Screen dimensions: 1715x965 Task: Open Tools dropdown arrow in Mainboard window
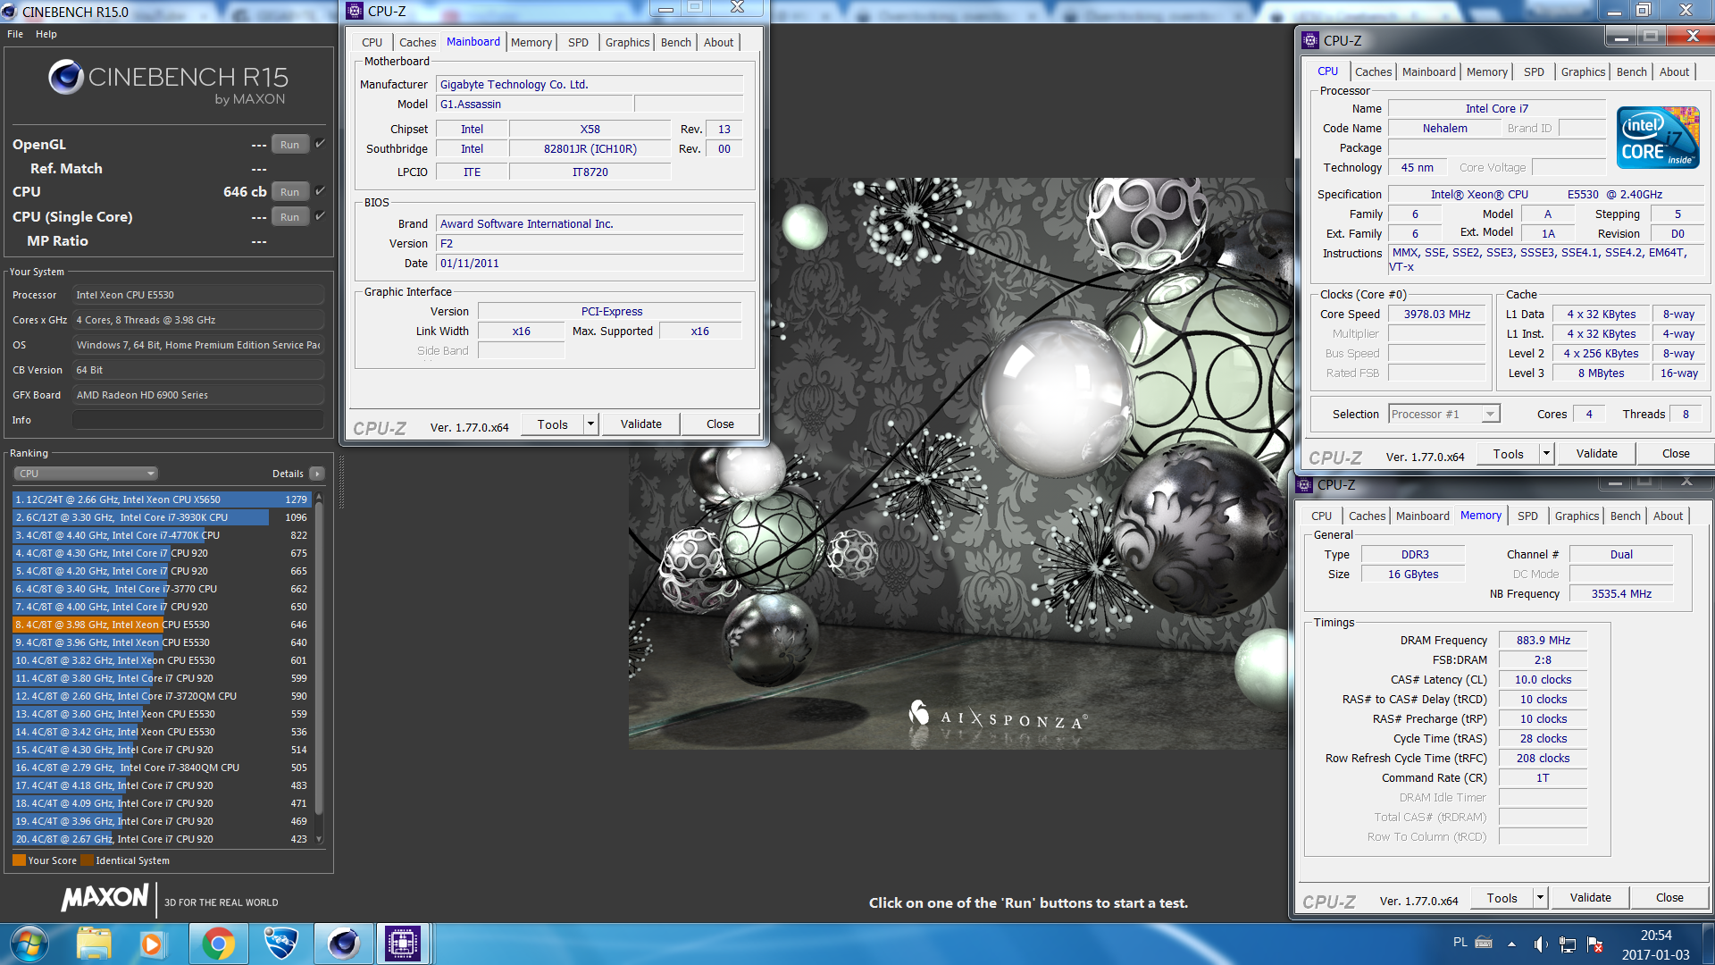(x=590, y=424)
